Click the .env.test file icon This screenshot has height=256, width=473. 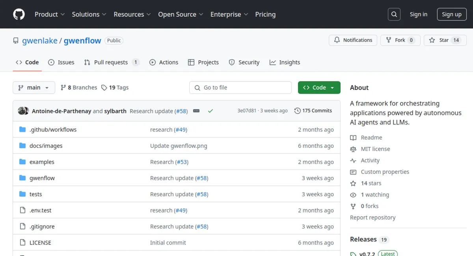[22, 210]
